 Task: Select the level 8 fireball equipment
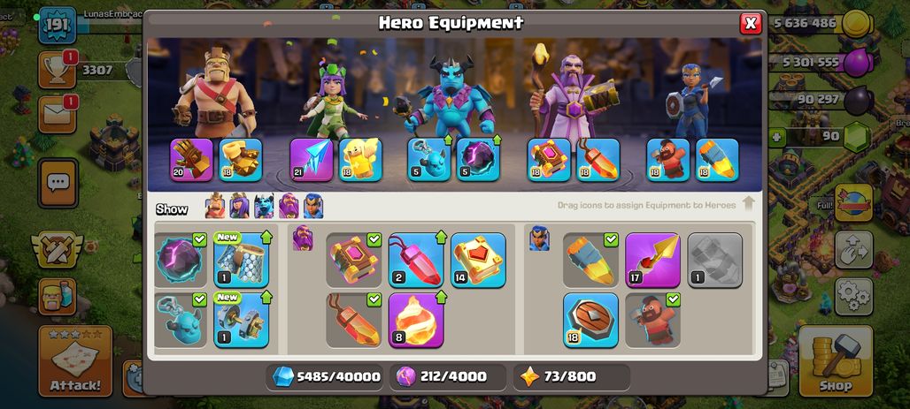tap(416, 321)
